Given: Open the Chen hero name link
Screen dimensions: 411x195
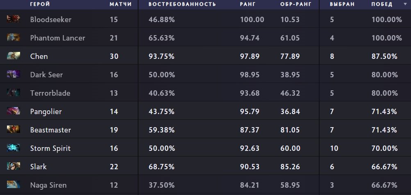Looking at the screenshot, I should coord(39,56).
